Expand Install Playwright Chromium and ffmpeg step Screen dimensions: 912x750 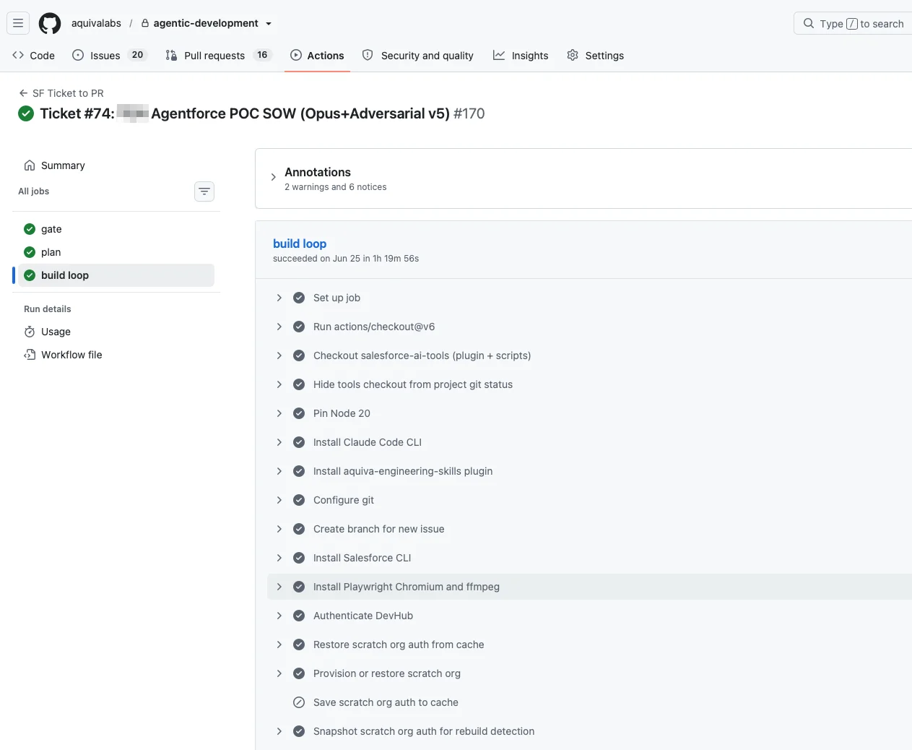279,587
